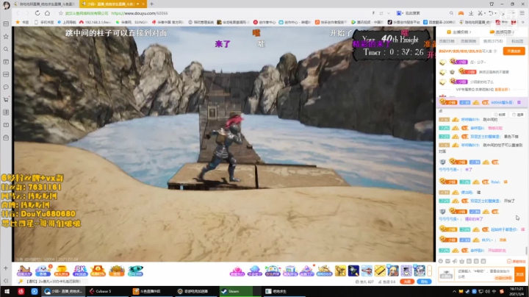Switch to the fan club tab
This screenshot has height=297, width=529.
coord(517,41)
